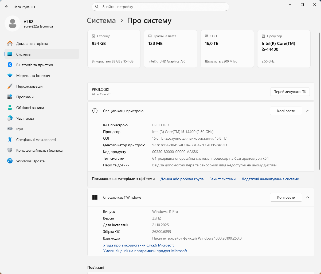Screen dimensions: 321x274
Task: Select Time and language in the sidebar
Action: coord(25,118)
